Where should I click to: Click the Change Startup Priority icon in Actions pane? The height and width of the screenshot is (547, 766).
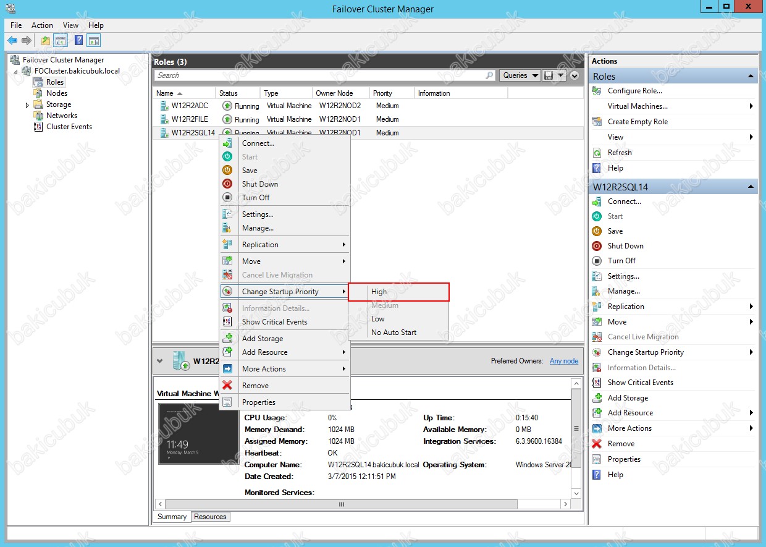pyautogui.click(x=597, y=352)
